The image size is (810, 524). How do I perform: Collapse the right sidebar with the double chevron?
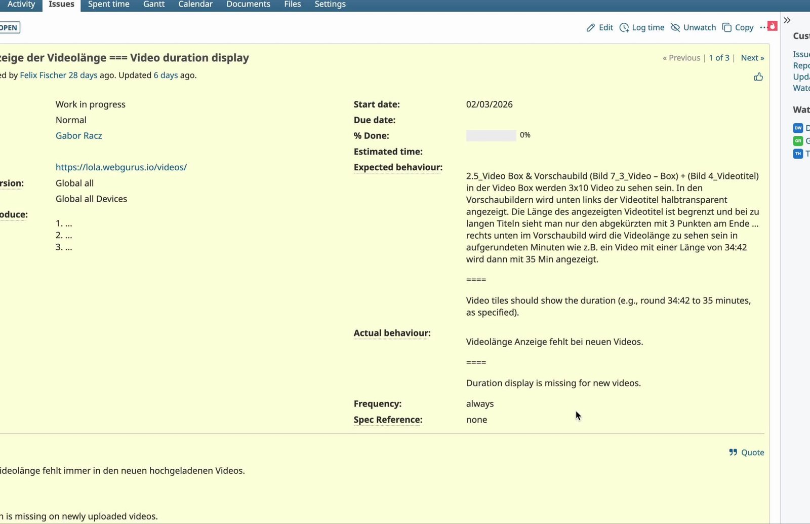pyautogui.click(x=787, y=20)
